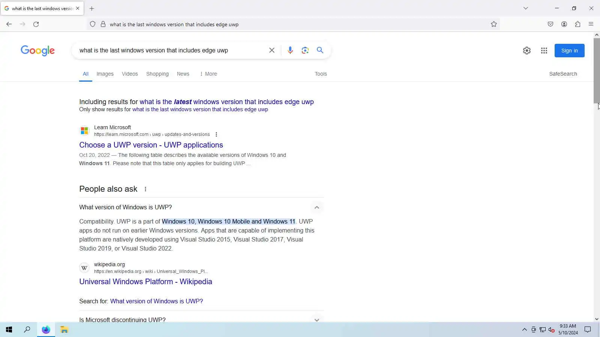Click the taskbar volume icon
Image resolution: width=600 pixels, height=337 pixels.
(x=551, y=330)
